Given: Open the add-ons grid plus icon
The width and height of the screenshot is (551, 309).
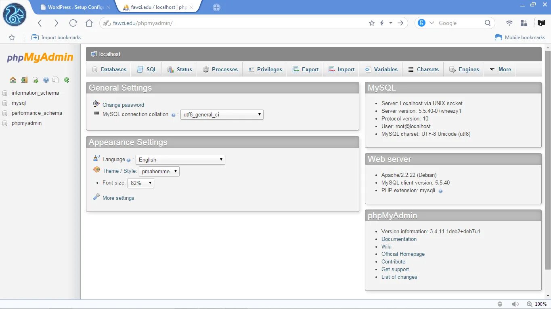Looking at the screenshot, I should click(x=524, y=23).
